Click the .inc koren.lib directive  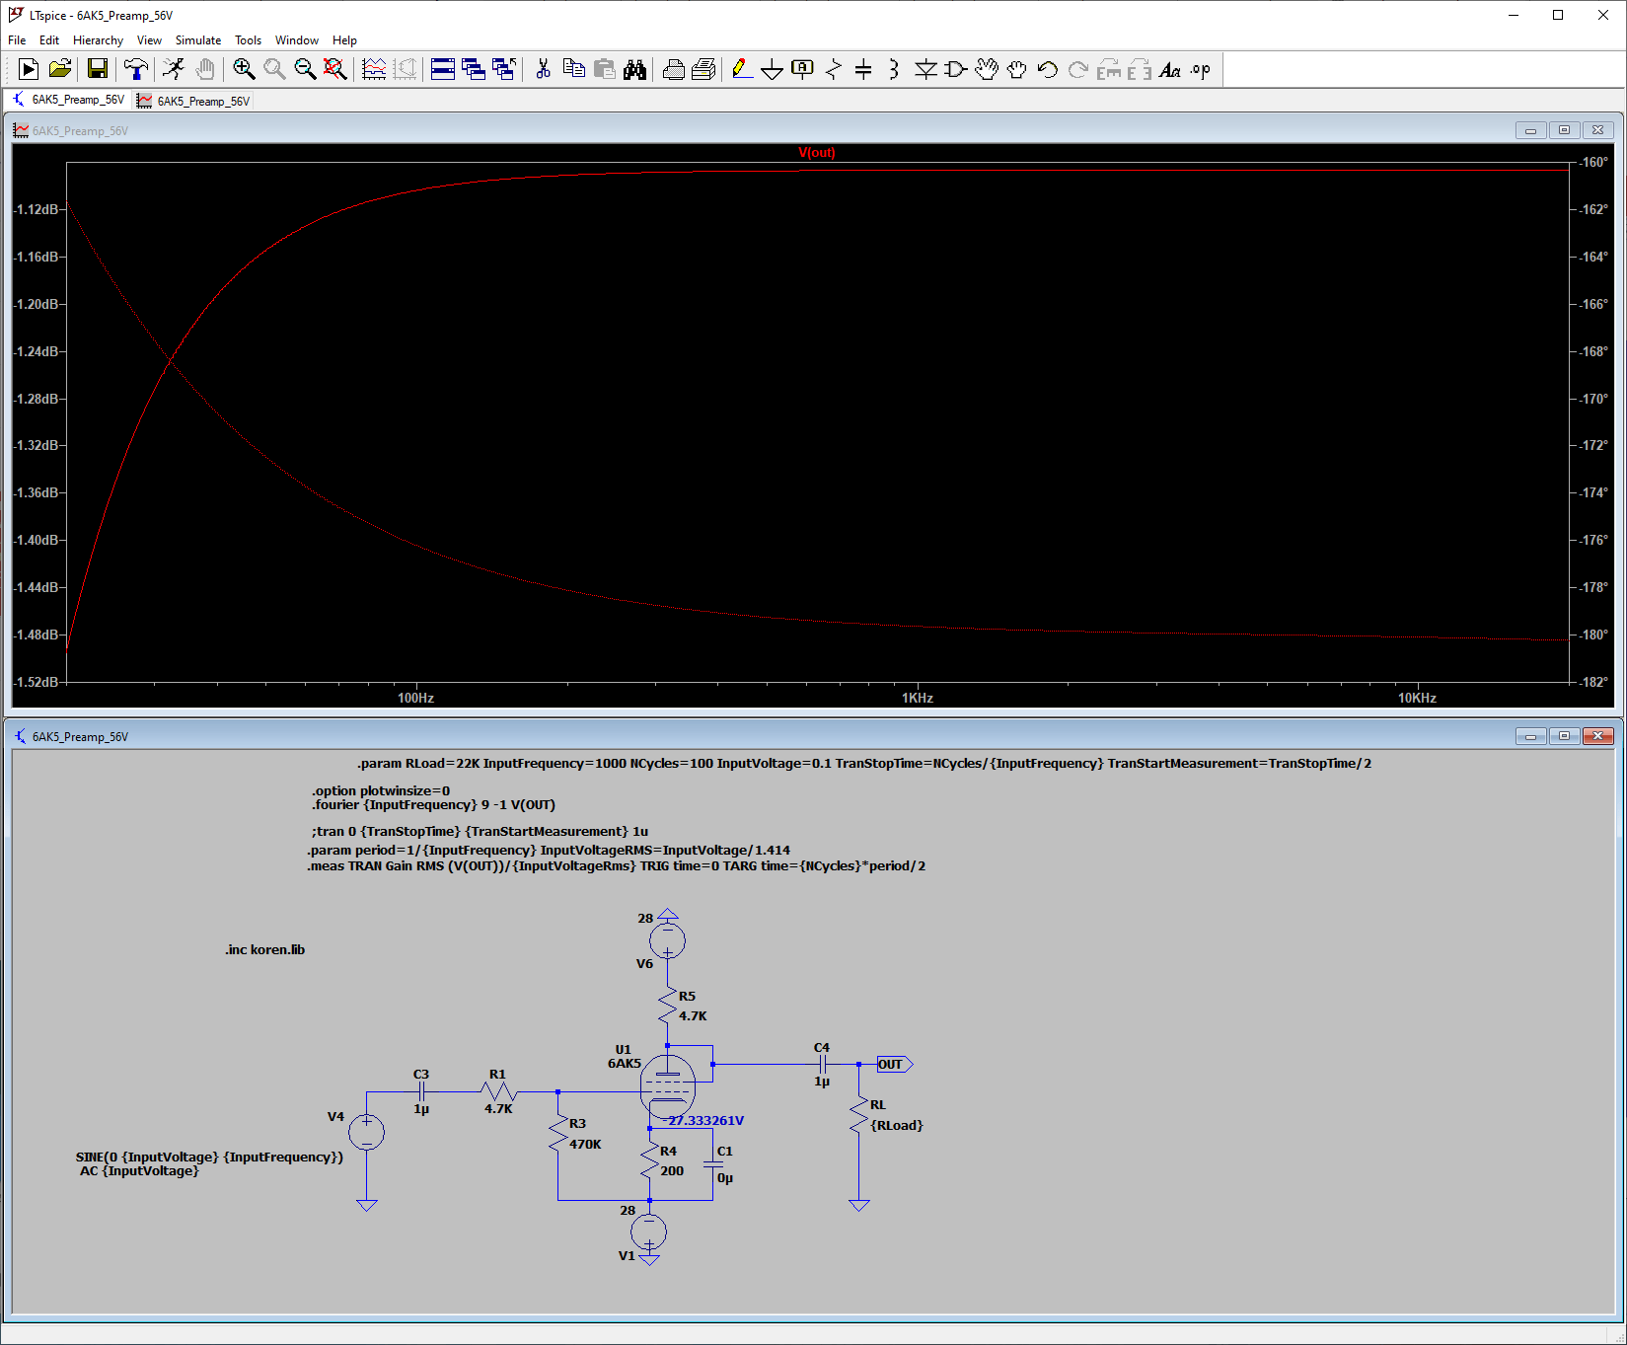coord(264,950)
